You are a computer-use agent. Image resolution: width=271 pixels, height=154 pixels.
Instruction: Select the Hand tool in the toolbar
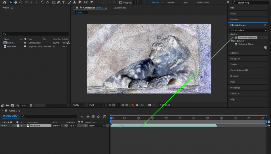pos(16,3)
